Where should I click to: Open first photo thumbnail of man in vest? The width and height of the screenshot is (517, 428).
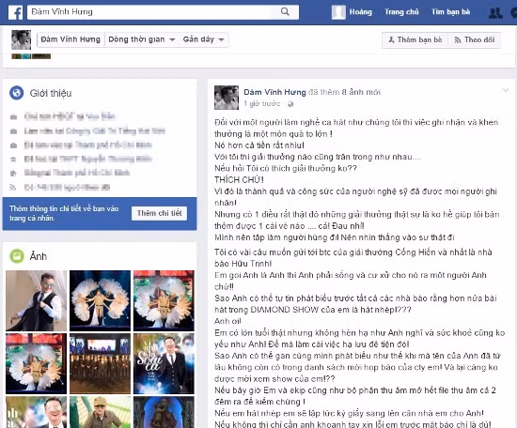(37, 300)
